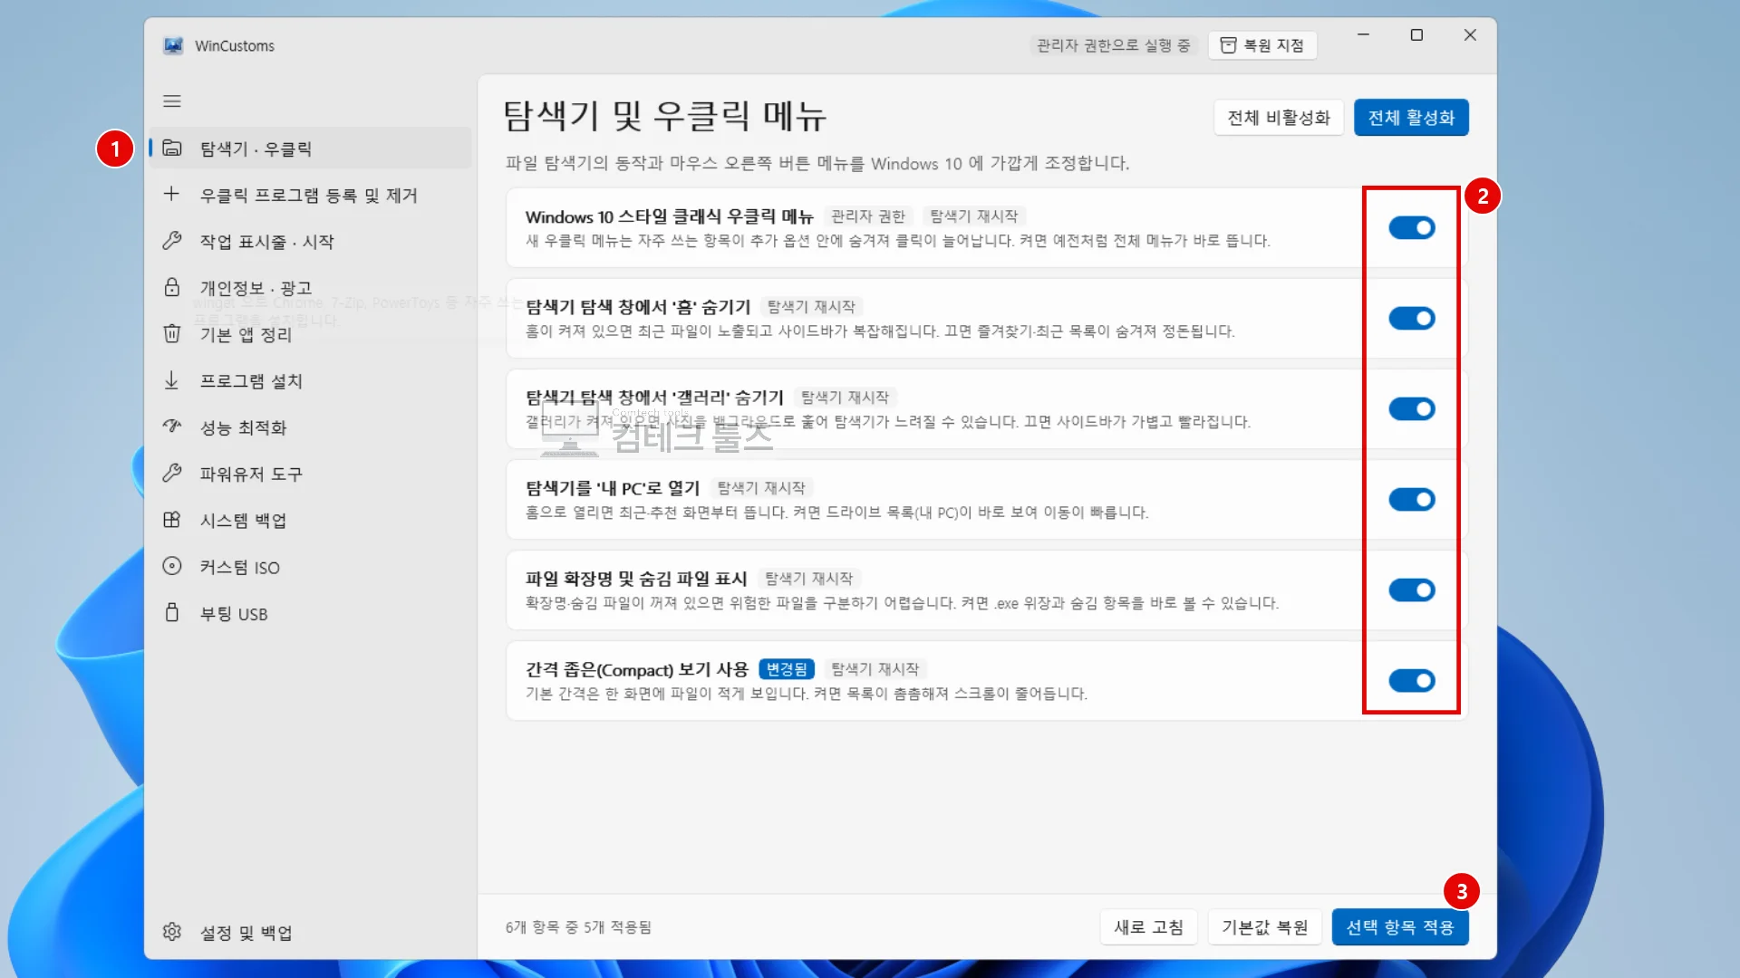Open the 복원 지점 button in title bar
The width and height of the screenshot is (1740, 978).
click(1262, 45)
